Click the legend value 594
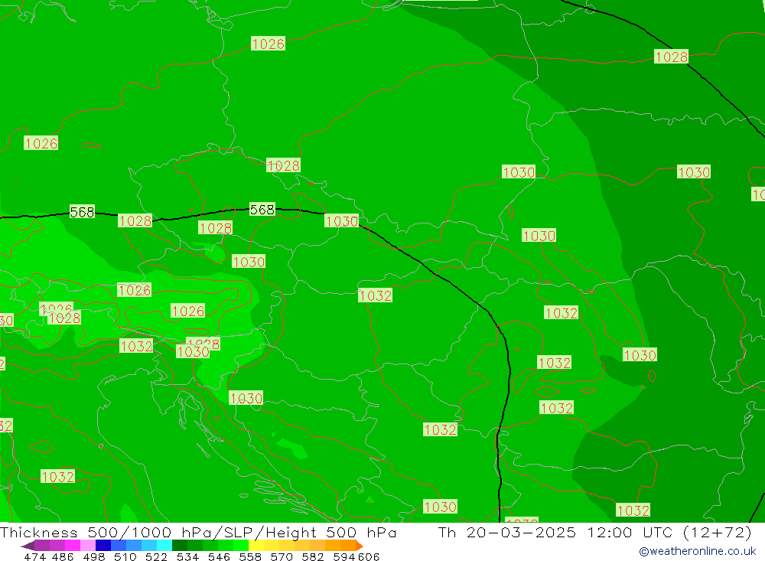 coord(344,556)
